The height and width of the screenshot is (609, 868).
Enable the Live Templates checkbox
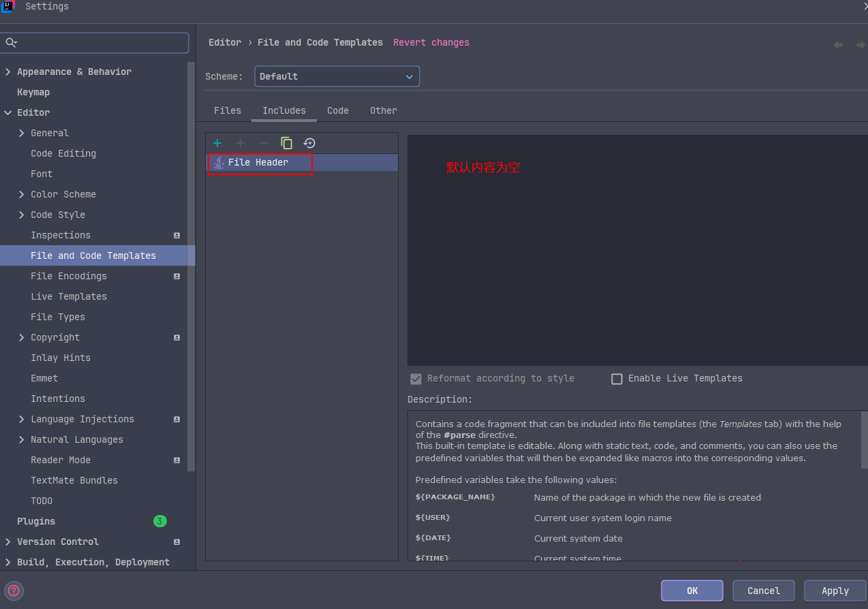pyautogui.click(x=617, y=379)
